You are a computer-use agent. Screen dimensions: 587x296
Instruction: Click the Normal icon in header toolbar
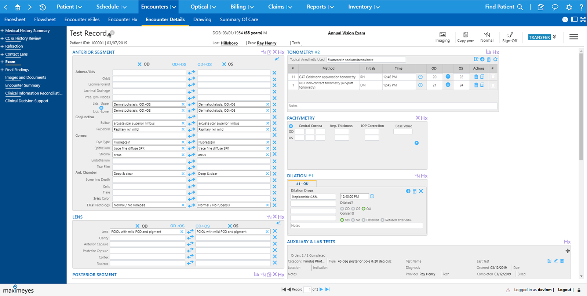click(x=487, y=35)
